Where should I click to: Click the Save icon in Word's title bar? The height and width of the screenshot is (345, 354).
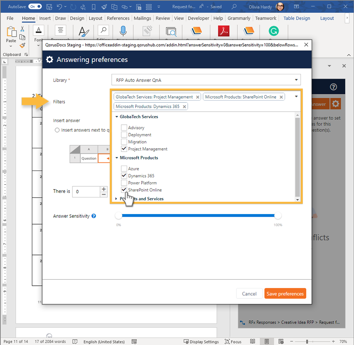click(x=49, y=7)
